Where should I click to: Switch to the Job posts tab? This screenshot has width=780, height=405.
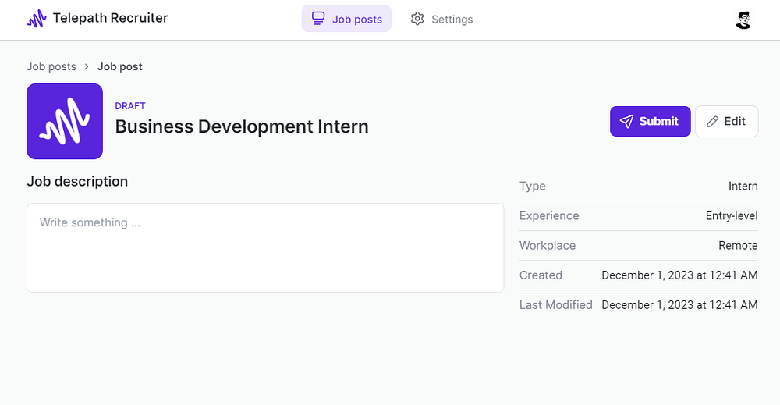click(346, 19)
